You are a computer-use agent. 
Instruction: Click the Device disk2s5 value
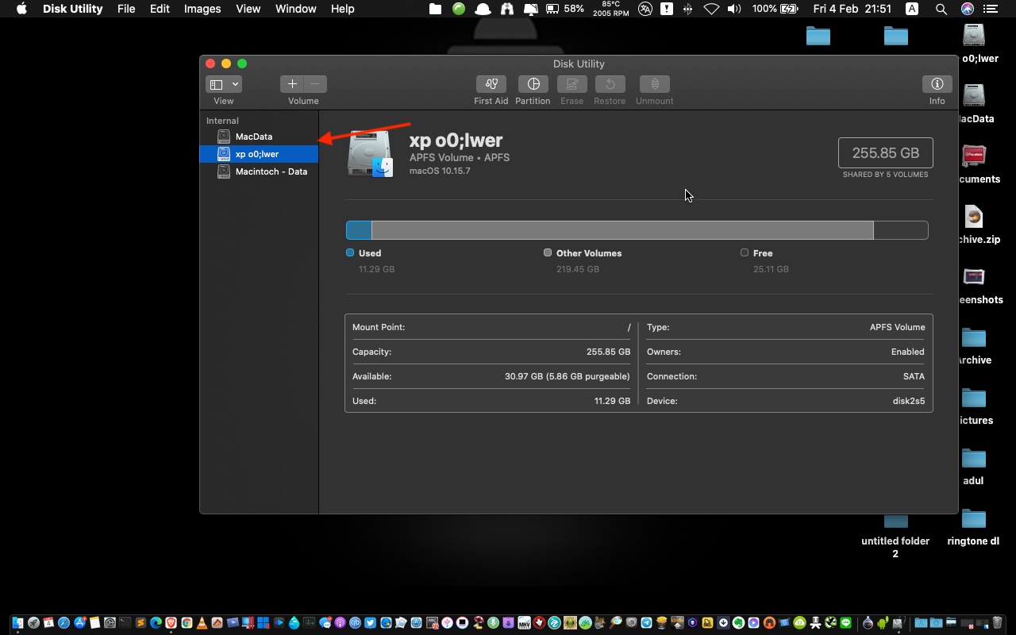pos(909,401)
